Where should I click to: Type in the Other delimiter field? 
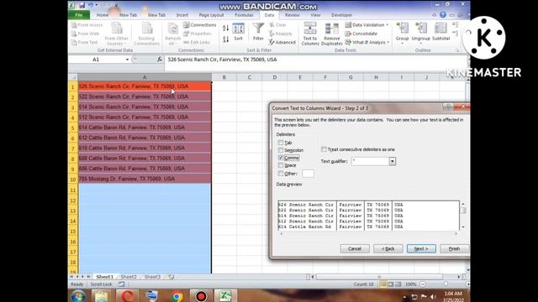click(x=308, y=174)
